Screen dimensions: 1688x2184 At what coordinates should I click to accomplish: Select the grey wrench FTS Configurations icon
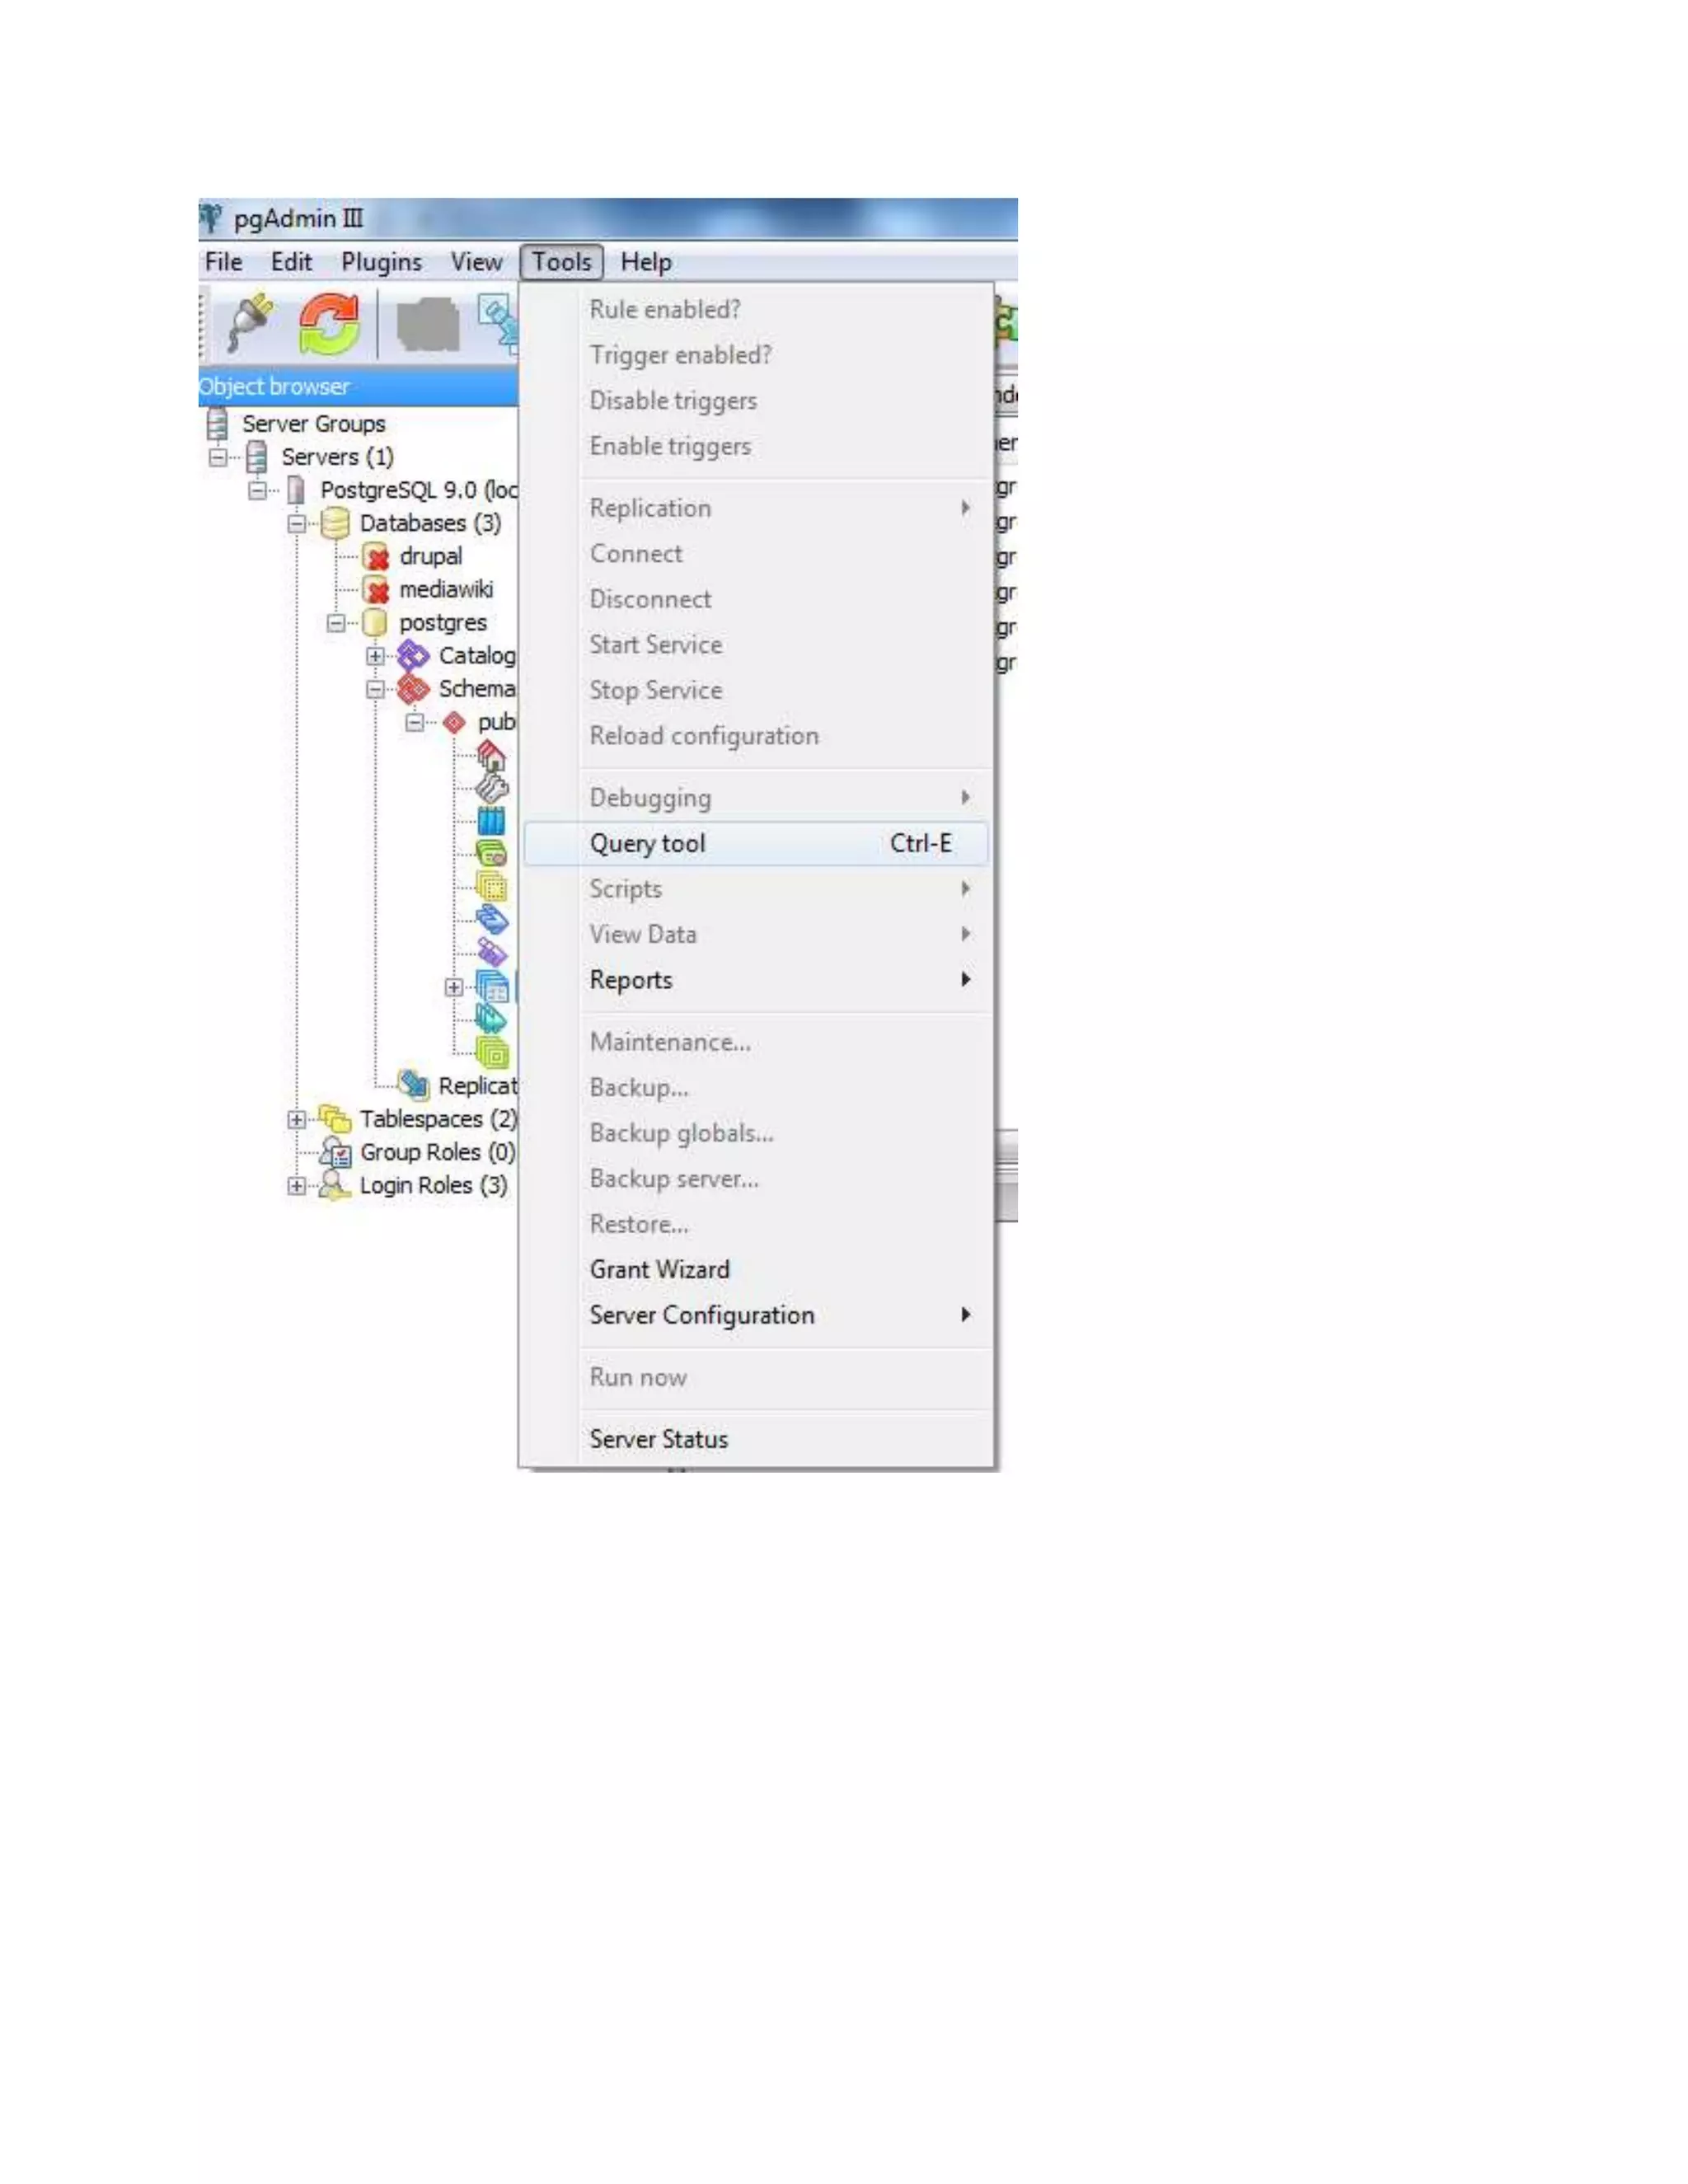coord(491,787)
